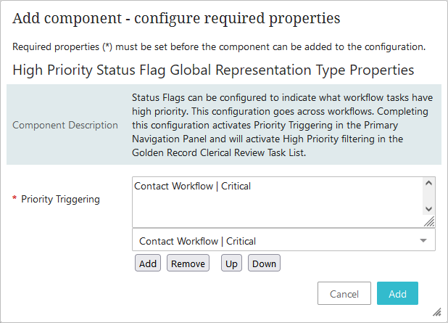Click empty space inside the Priority Triggering list
The width and height of the screenshot is (448, 323).
click(275, 210)
